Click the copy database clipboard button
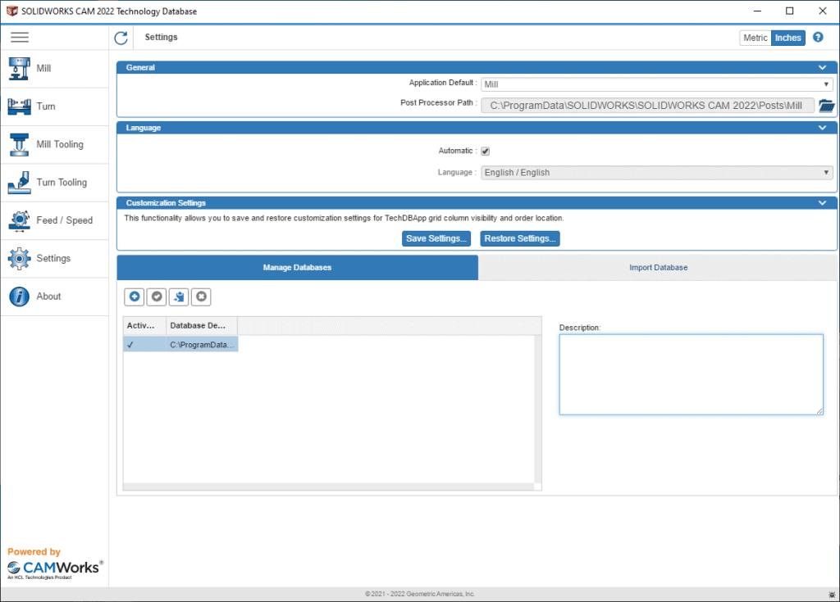This screenshot has height=602, width=840. click(179, 296)
